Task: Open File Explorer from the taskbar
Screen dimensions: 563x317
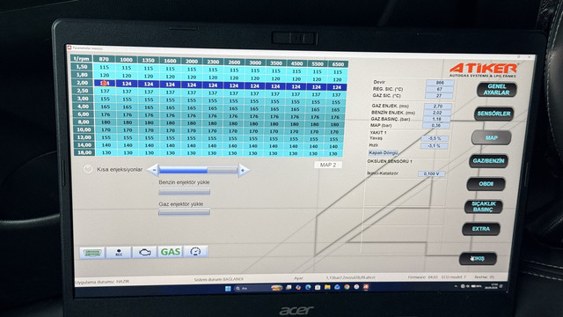Action: (x=327, y=288)
